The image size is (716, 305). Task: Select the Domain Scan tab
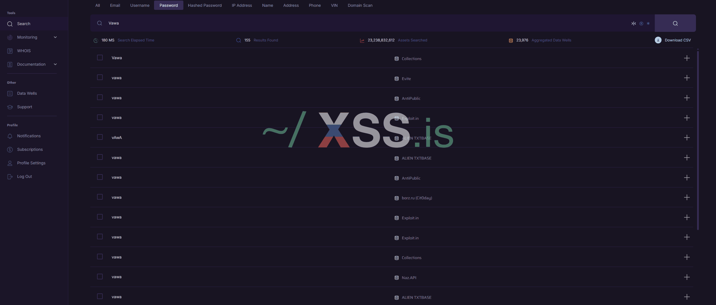click(x=360, y=5)
